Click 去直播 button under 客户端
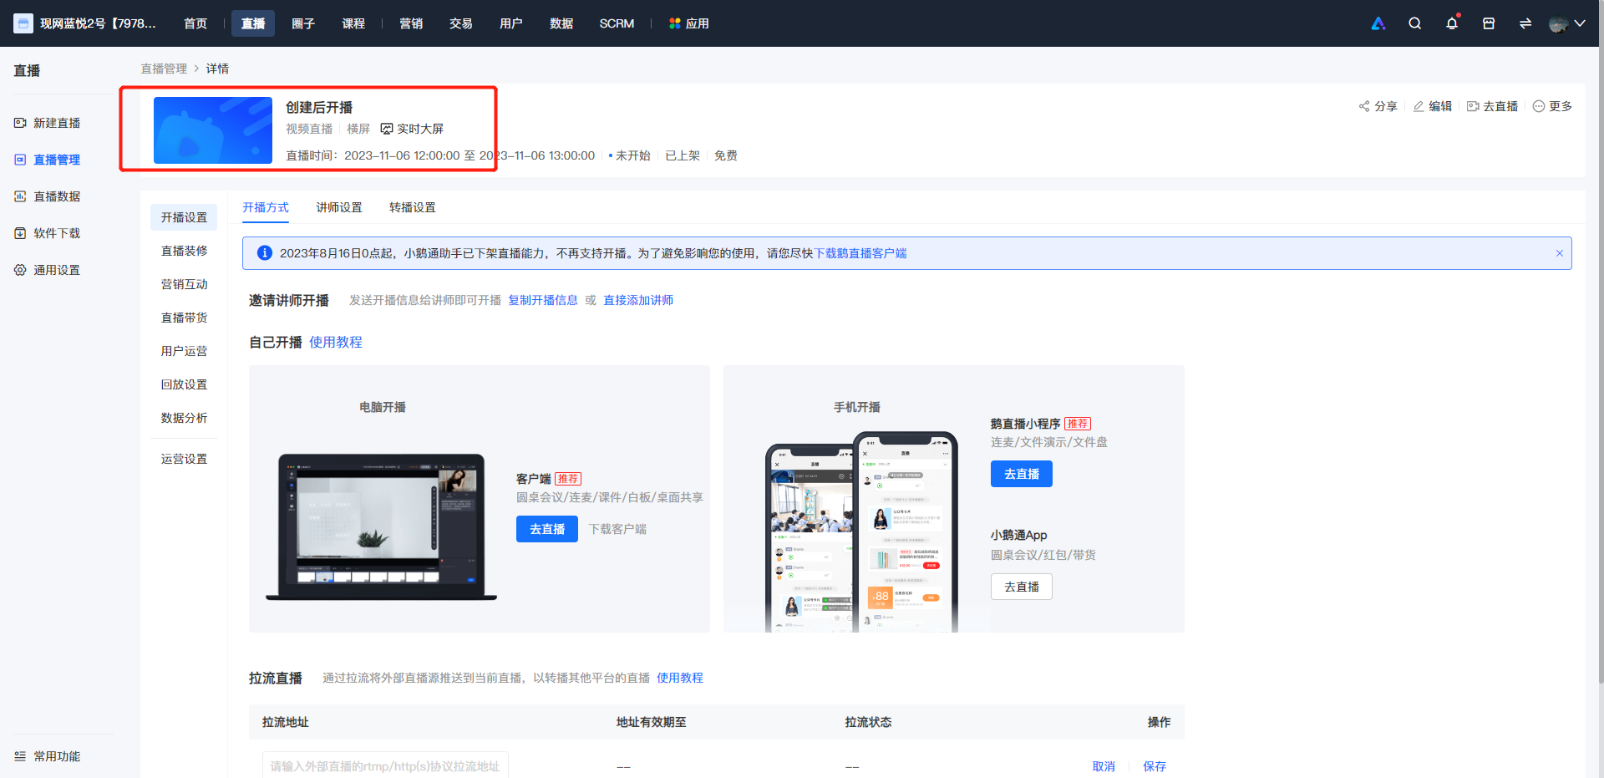This screenshot has width=1604, height=778. coord(547,529)
